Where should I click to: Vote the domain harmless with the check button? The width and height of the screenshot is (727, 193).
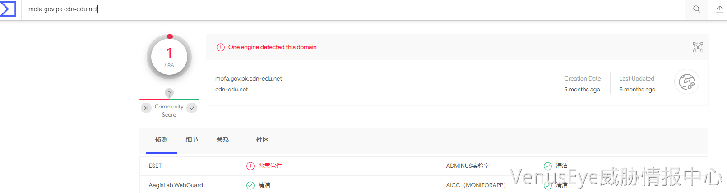(192, 108)
